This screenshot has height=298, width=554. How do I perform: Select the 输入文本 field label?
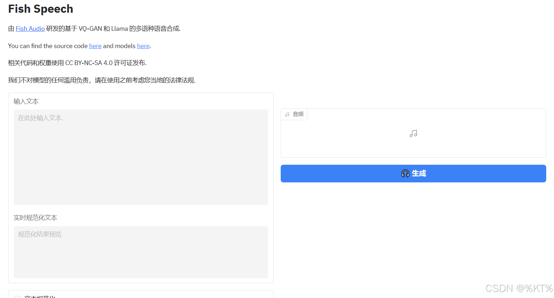click(x=26, y=101)
